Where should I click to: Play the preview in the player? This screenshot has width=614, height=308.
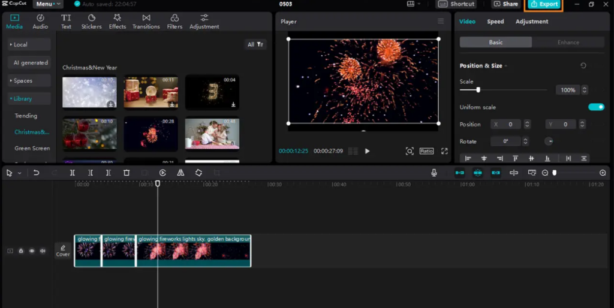(x=368, y=151)
